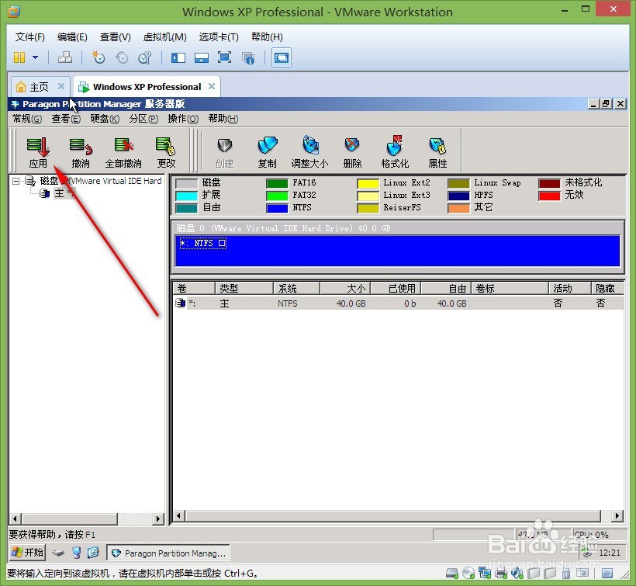Collapse the 磁盘 tree node

(16, 181)
